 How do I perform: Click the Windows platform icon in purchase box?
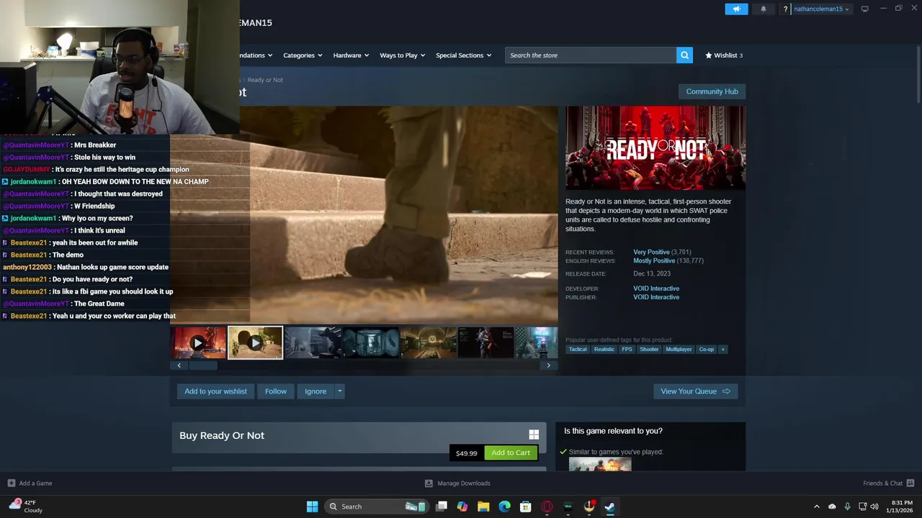tap(534, 435)
